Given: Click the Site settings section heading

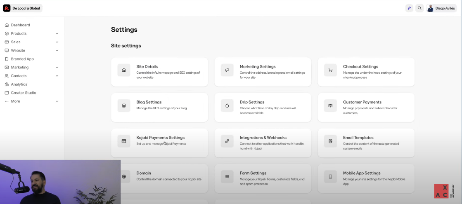Looking at the screenshot, I should pos(126,46).
